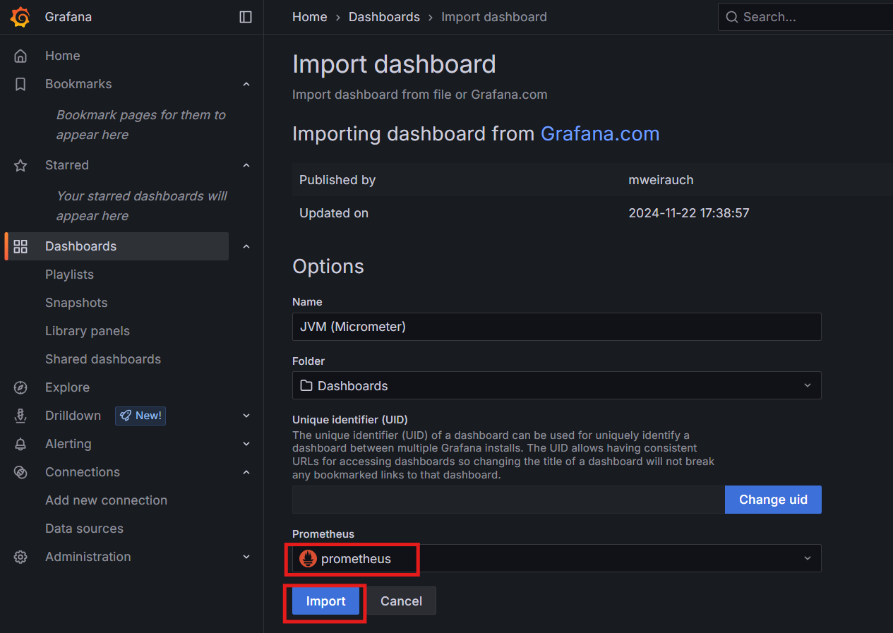
Task: Click the Unique identifier UID field
Action: (x=508, y=500)
